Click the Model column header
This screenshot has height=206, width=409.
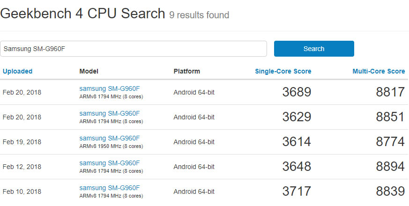[x=89, y=72]
